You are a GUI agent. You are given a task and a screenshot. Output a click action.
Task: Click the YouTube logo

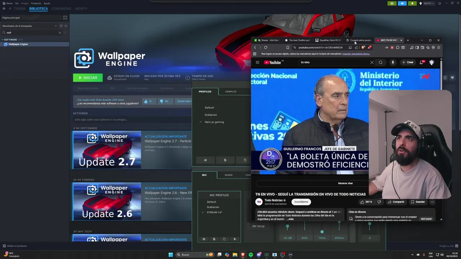(273, 62)
